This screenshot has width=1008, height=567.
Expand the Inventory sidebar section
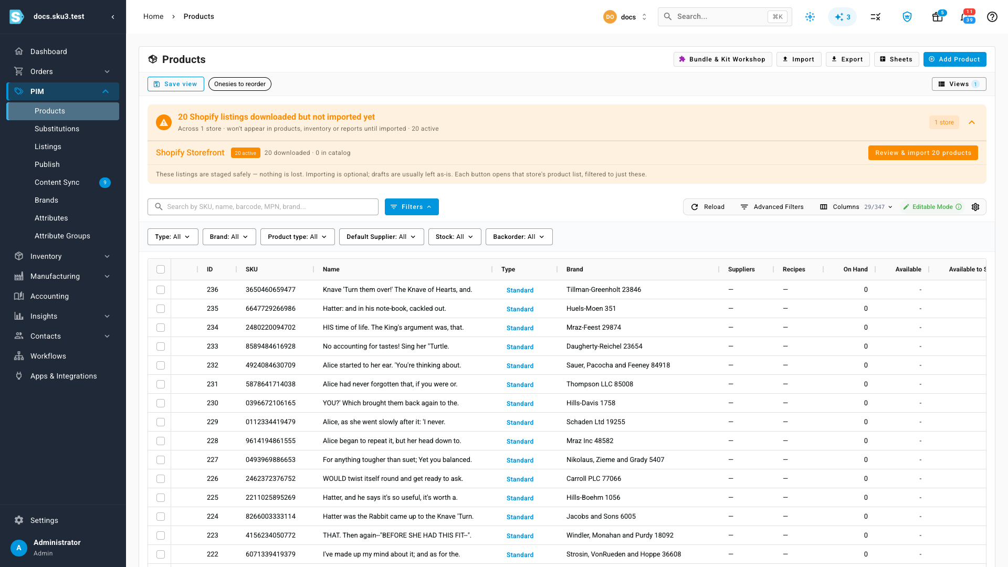point(63,256)
